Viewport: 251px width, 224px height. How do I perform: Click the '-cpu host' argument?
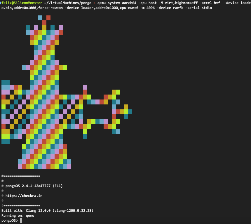click(147, 3)
